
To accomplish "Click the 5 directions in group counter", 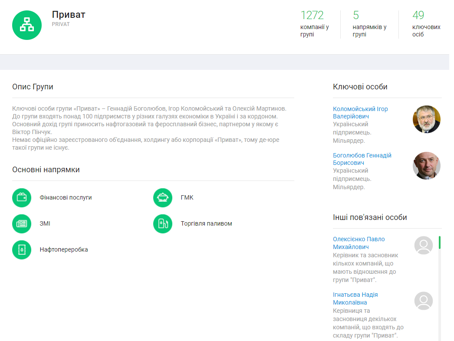I will coord(356,16).
